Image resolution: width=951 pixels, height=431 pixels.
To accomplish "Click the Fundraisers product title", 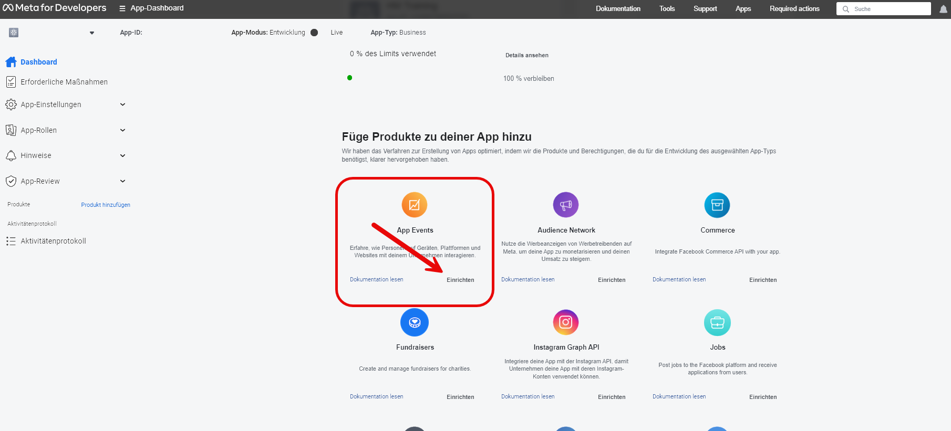I will click(x=415, y=347).
